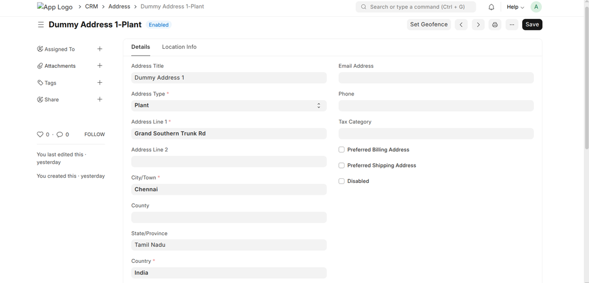This screenshot has width=589, height=283.
Task: Follow this document
Action: pyautogui.click(x=95, y=134)
